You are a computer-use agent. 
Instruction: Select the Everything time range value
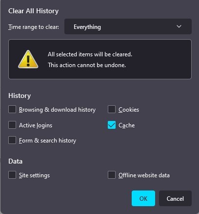(87, 27)
